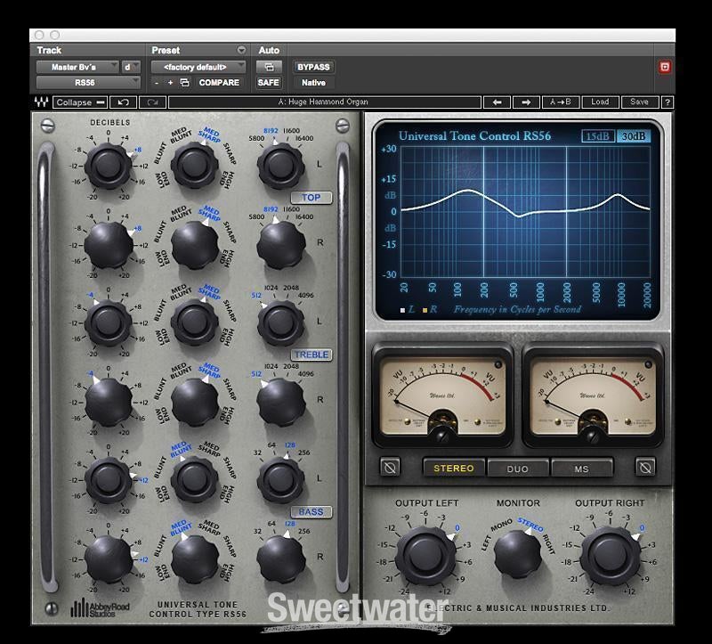Click the Waves logo icon
The image size is (712, 644).
[x=41, y=102]
